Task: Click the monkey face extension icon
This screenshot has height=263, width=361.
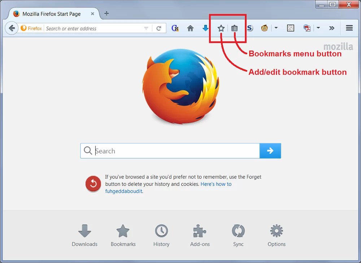Action: (x=264, y=28)
